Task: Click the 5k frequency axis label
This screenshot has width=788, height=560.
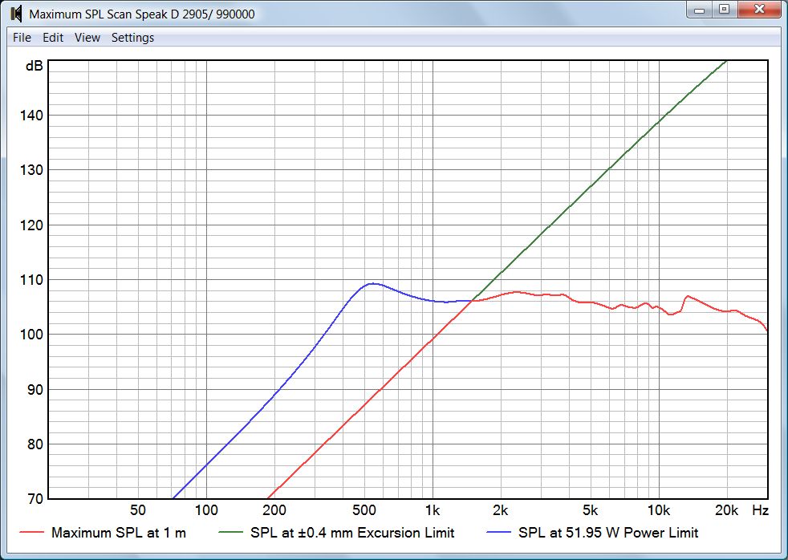Action: click(x=591, y=510)
